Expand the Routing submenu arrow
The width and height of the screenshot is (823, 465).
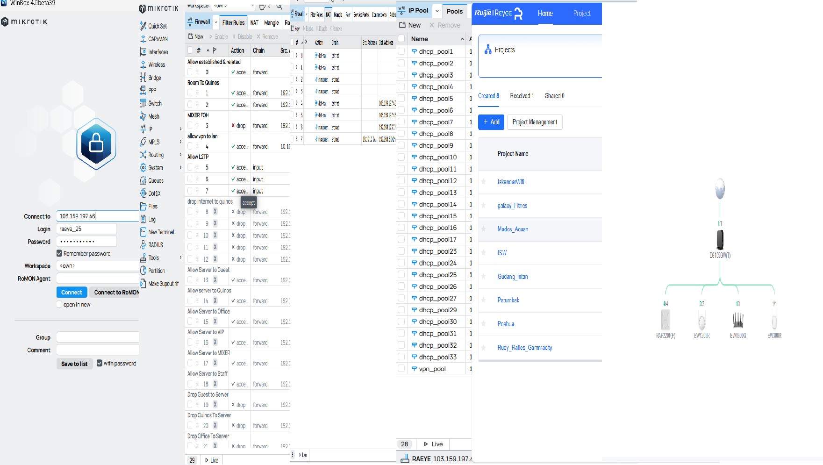pos(180,155)
